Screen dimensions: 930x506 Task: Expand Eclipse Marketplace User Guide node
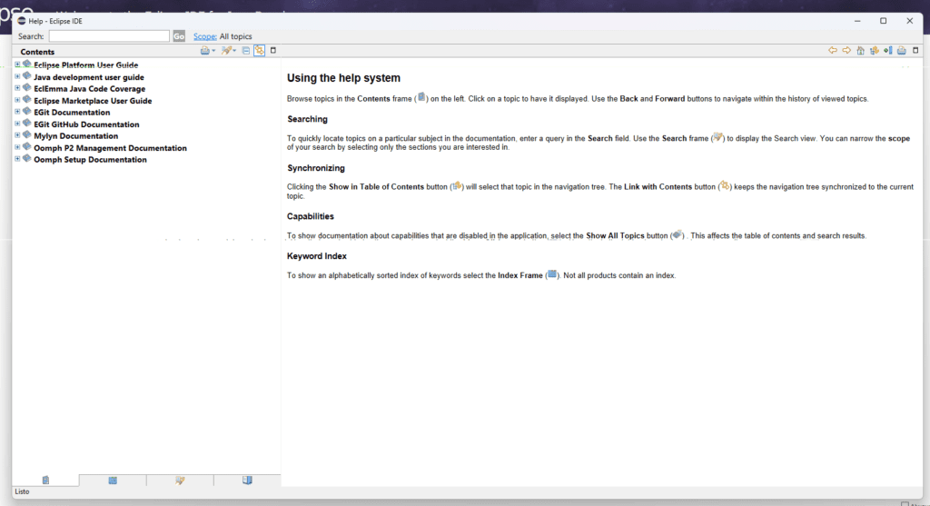[x=17, y=100]
